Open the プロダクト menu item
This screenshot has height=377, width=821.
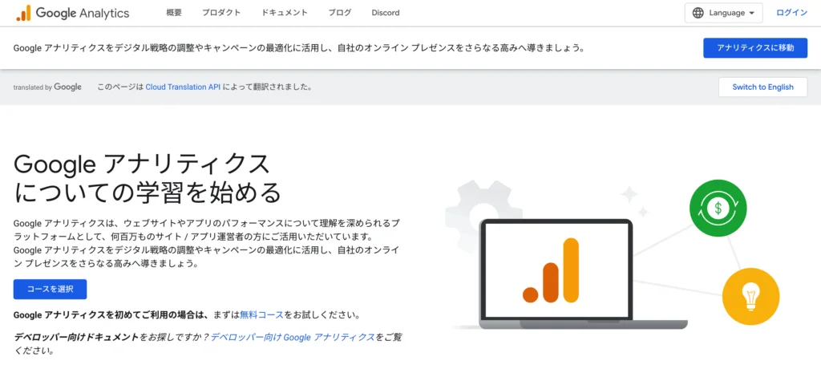(x=221, y=13)
